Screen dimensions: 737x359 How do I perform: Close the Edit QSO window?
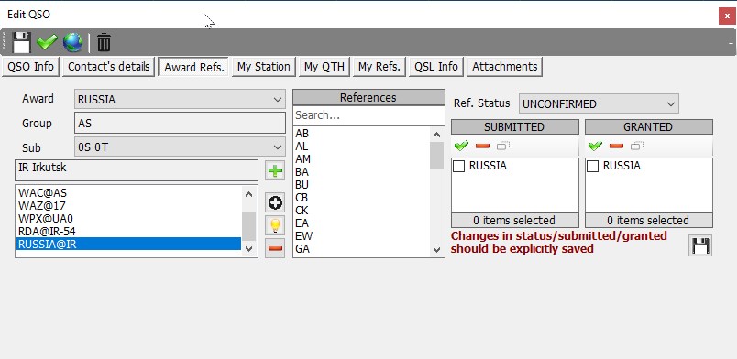(x=727, y=16)
